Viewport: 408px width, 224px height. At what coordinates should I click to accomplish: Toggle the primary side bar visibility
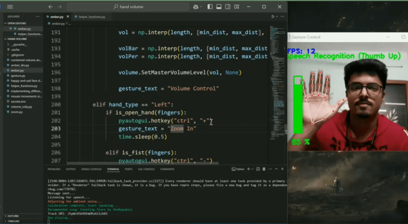[x=210, y=7]
